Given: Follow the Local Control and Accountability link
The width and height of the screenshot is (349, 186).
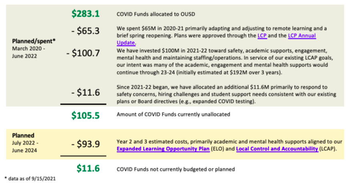Looking at the screenshot, I should coord(277,149).
